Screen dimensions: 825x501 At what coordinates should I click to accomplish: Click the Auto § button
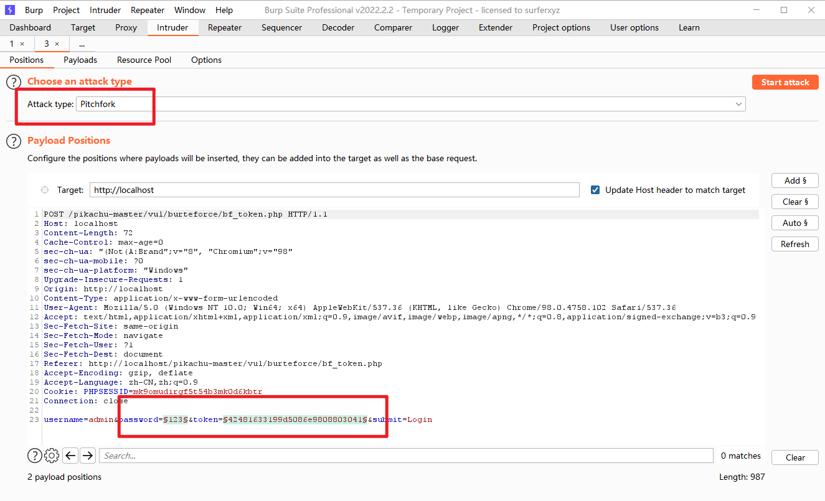pyautogui.click(x=794, y=223)
